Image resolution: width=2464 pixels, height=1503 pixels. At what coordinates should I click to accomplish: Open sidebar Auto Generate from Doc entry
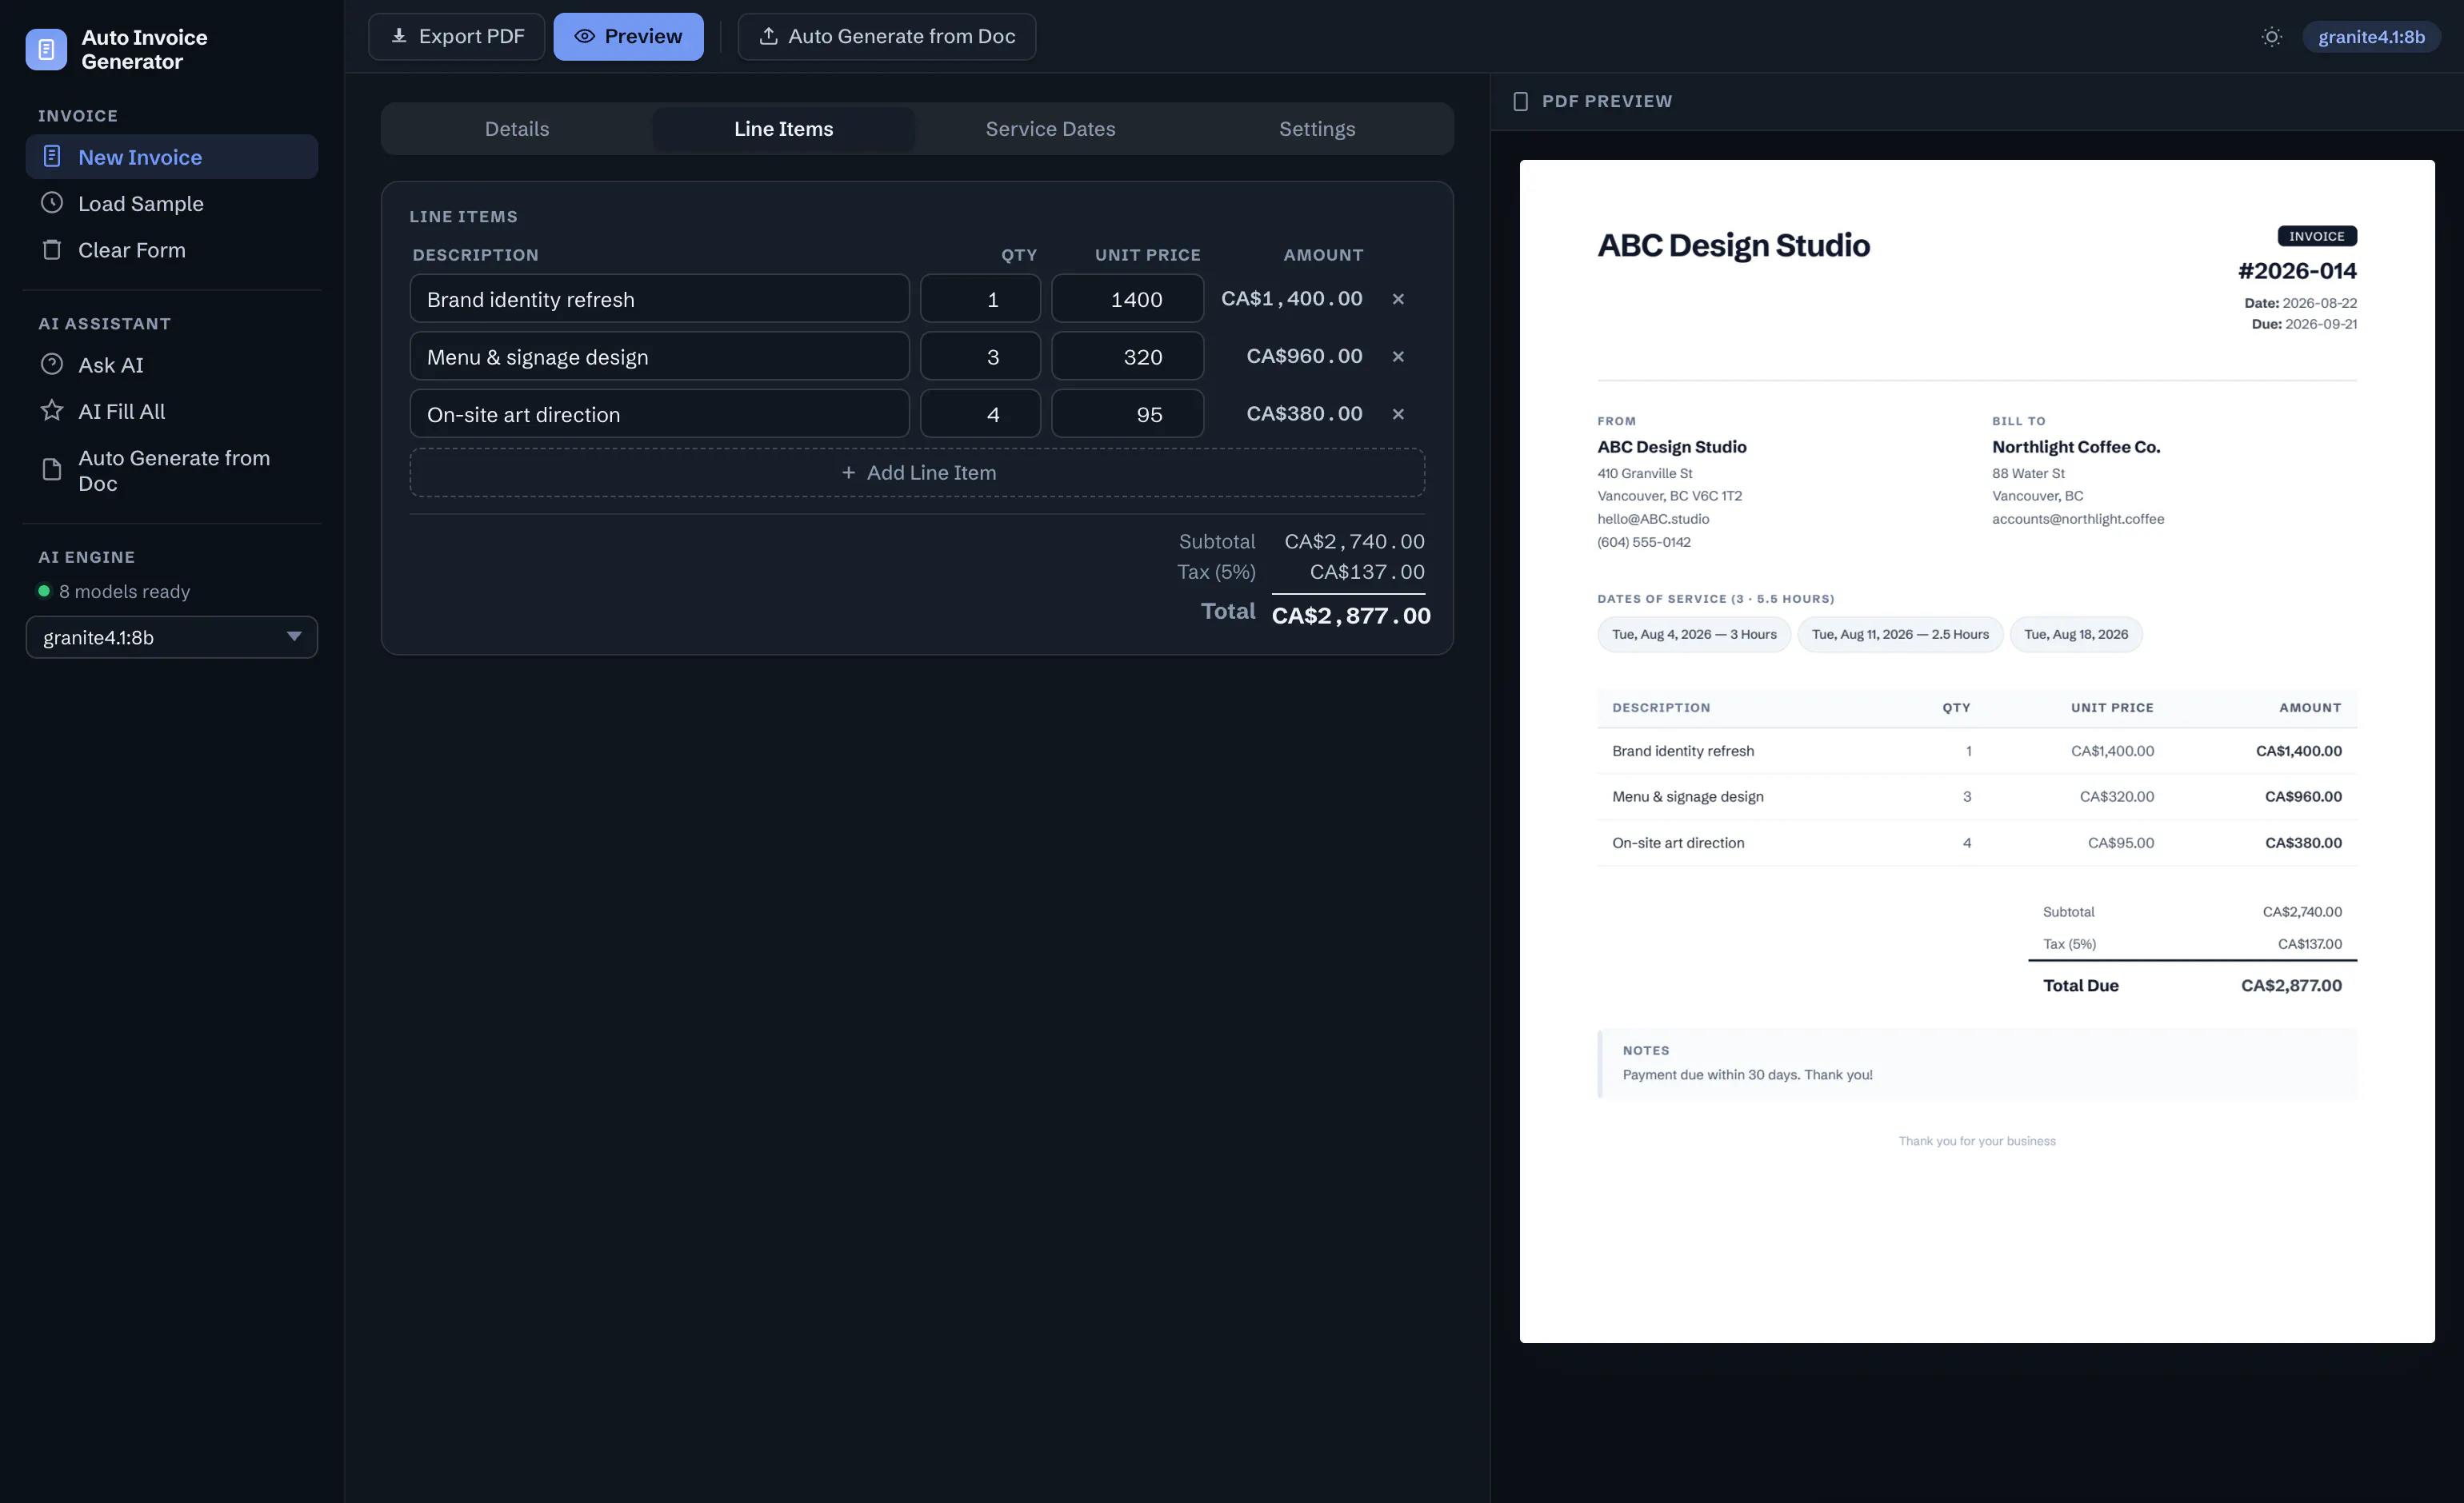(172, 471)
